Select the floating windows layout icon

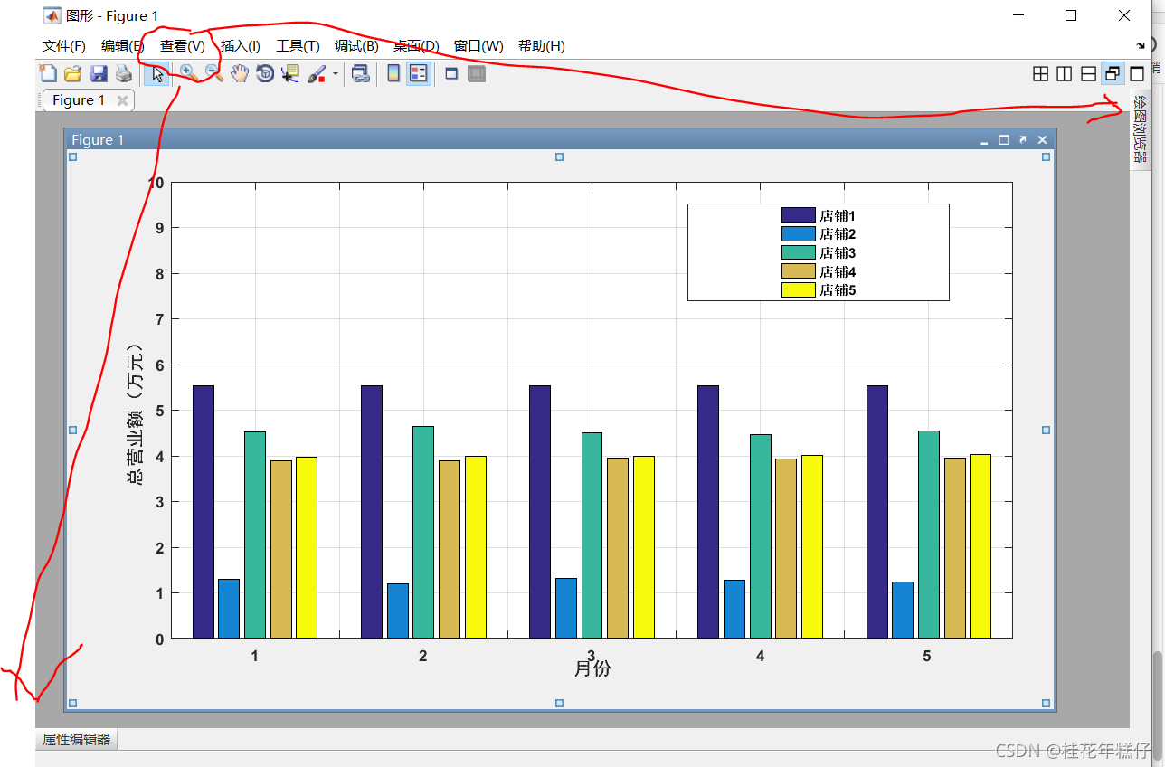[x=1113, y=74]
